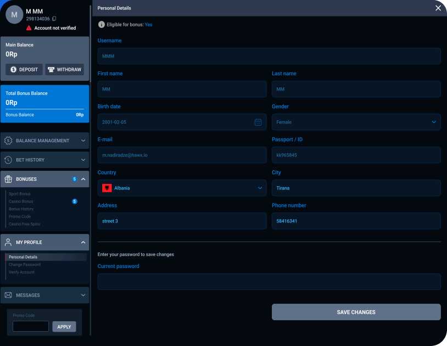Close the Personal Details panel

(438, 8)
